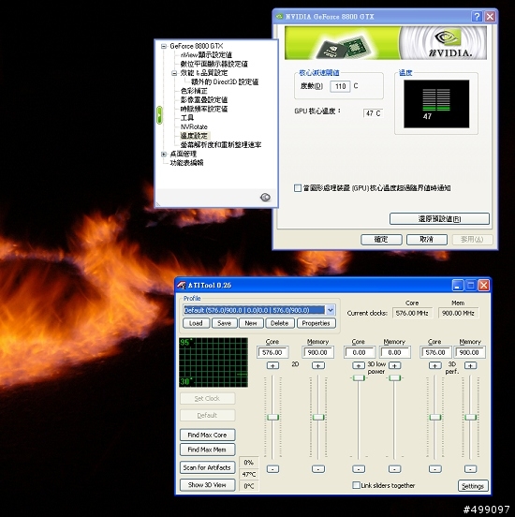The width and height of the screenshot is (515, 517).
Task: Select NVRotate in the tree
Action: (x=194, y=126)
